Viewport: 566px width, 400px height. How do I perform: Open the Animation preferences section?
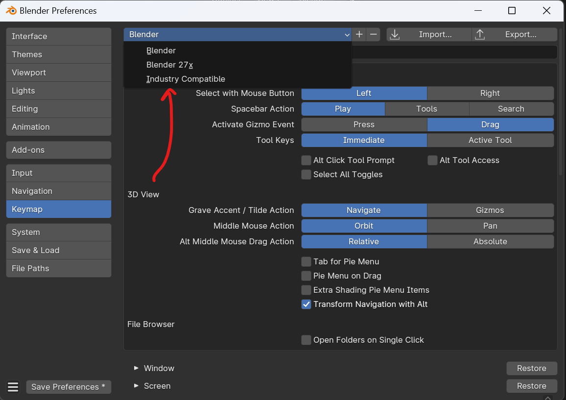click(58, 127)
